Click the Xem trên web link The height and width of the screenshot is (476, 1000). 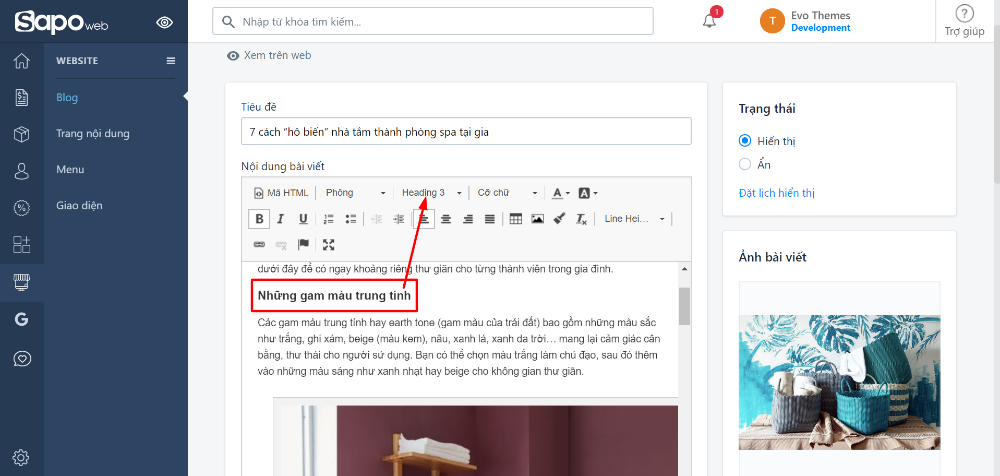point(269,55)
